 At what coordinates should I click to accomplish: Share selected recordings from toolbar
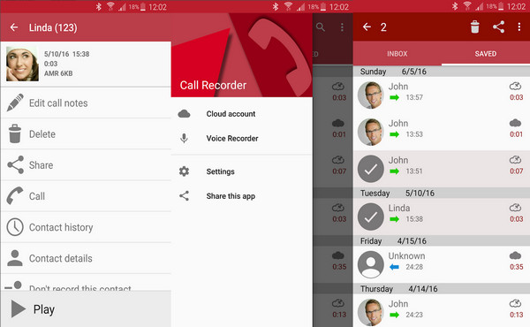[x=498, y=27]
